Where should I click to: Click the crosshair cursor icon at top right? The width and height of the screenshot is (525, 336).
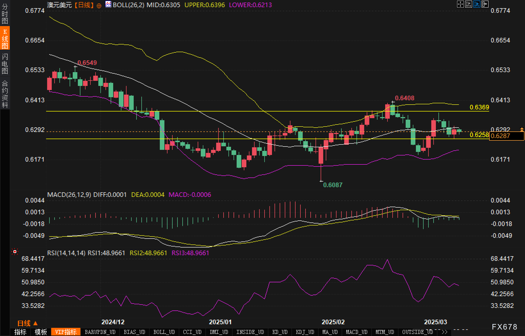pyautogui.click(x=460, y=4)
